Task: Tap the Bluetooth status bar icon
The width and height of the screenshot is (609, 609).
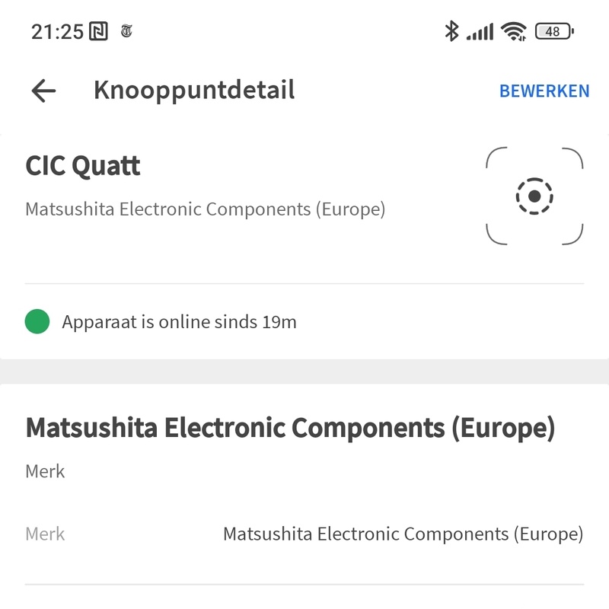Action: pyautogui.click(x=451, y=31)
